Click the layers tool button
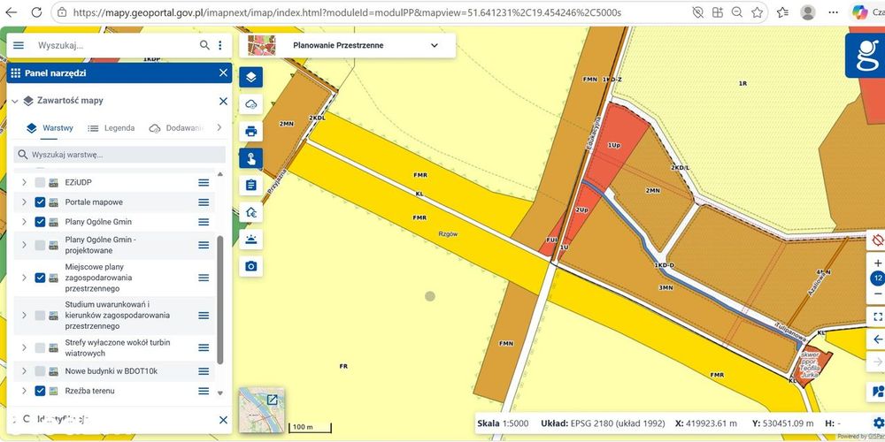885x442 pixels. pyautogui.click(x=250, y=76)
